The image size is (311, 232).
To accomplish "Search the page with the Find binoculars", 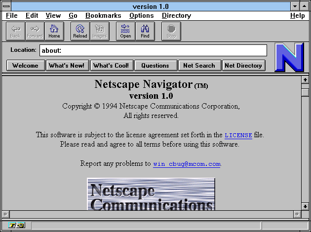I will tap(145, 31).
